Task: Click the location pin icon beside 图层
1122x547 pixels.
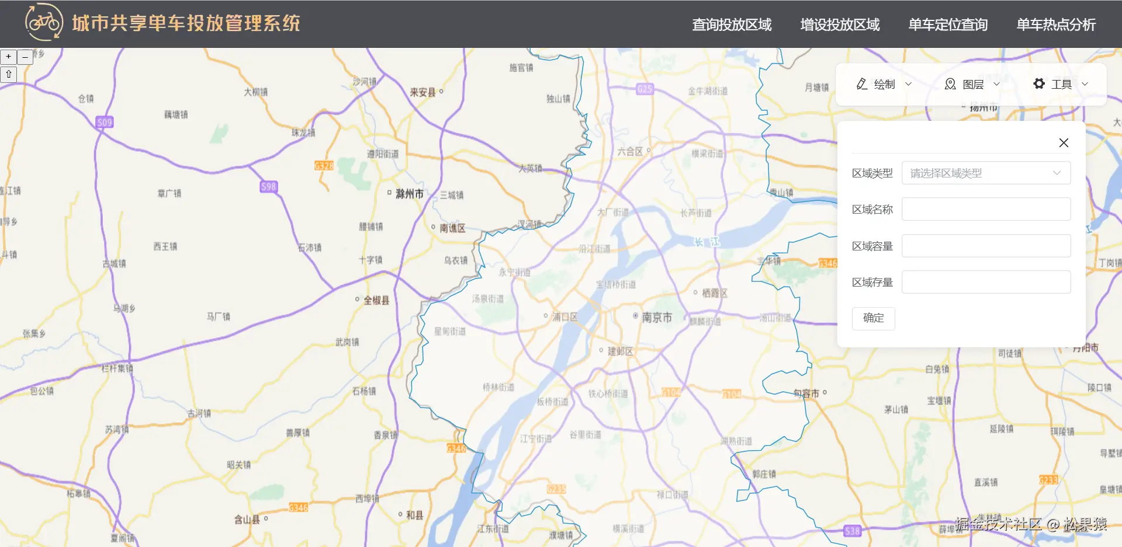Action: pyautogui.click(x=950, y=84)
